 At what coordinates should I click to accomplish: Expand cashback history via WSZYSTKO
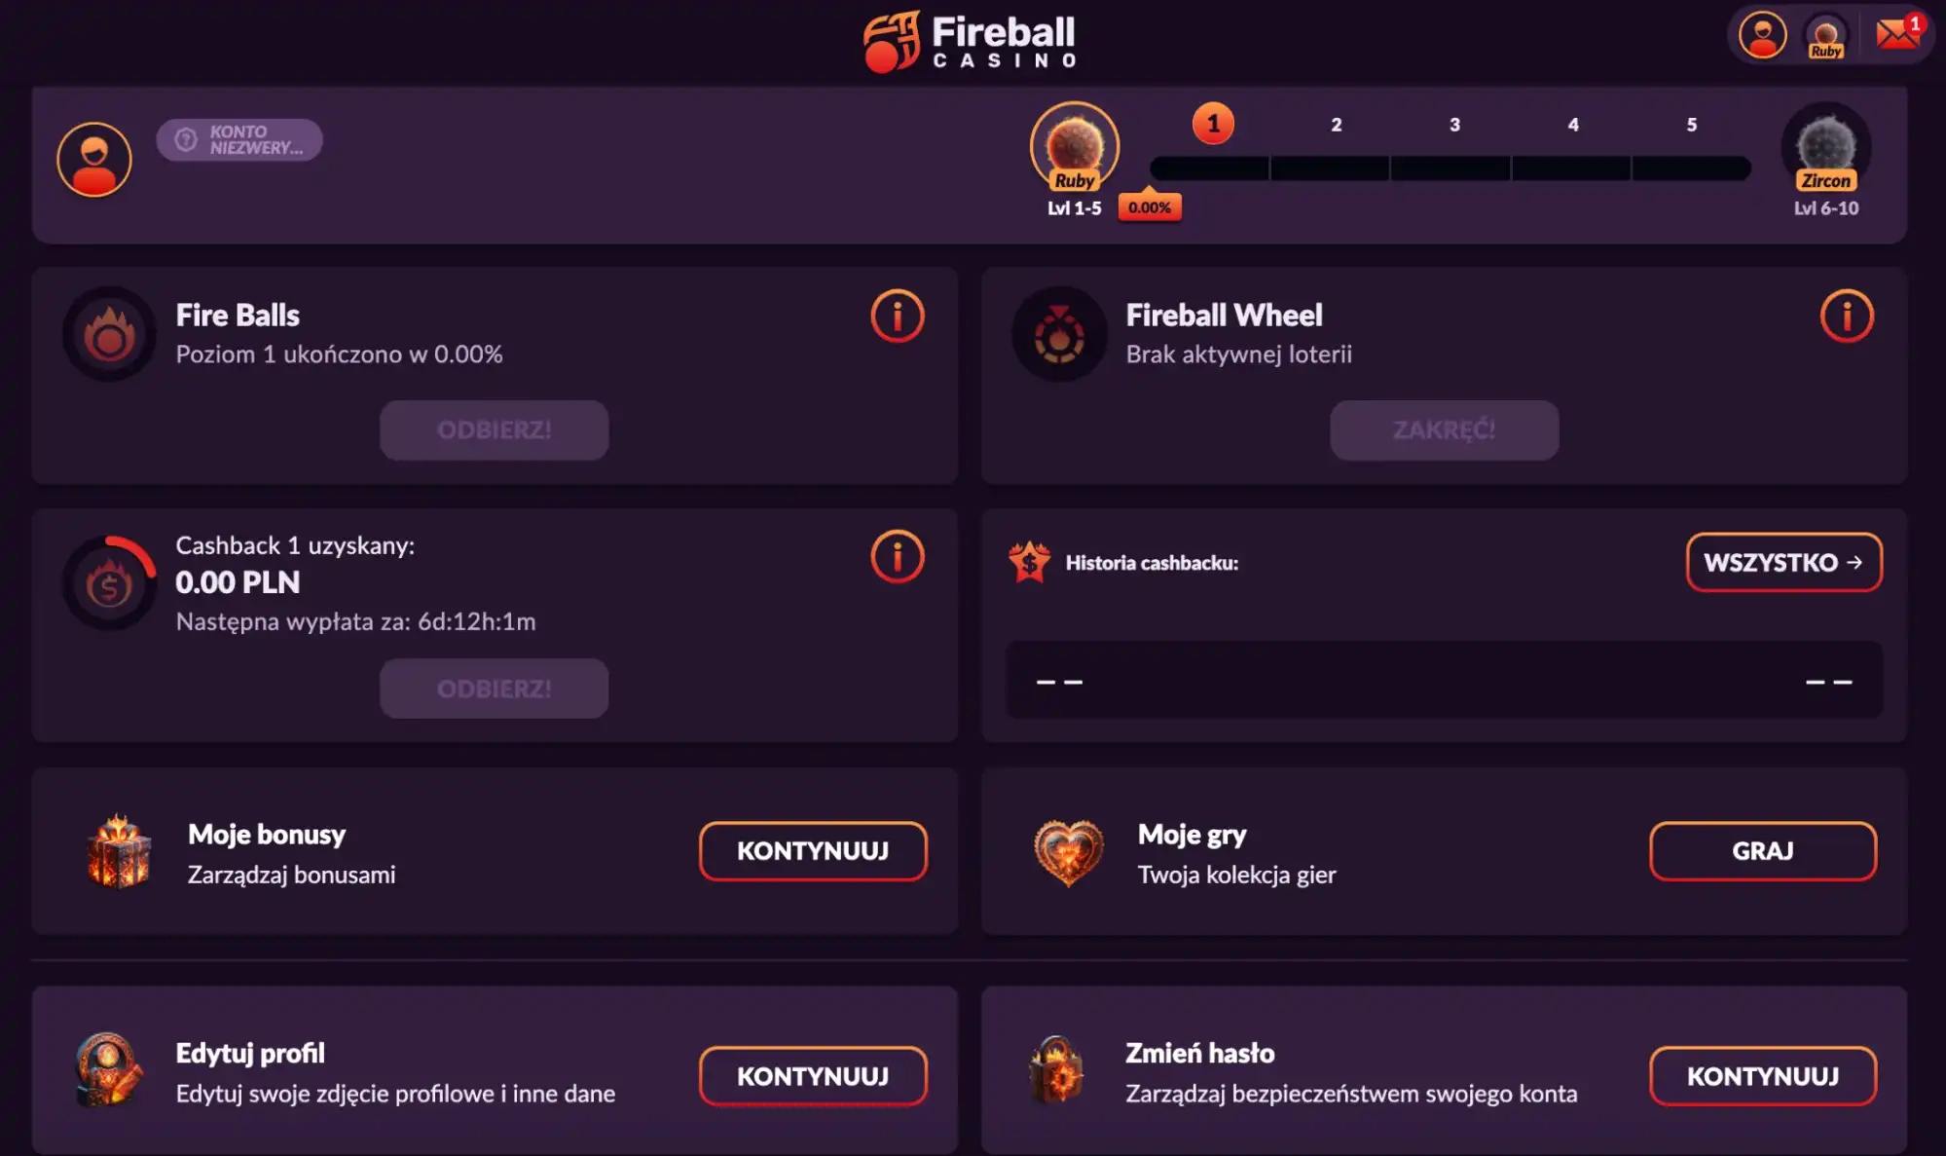click(1783, 562)
